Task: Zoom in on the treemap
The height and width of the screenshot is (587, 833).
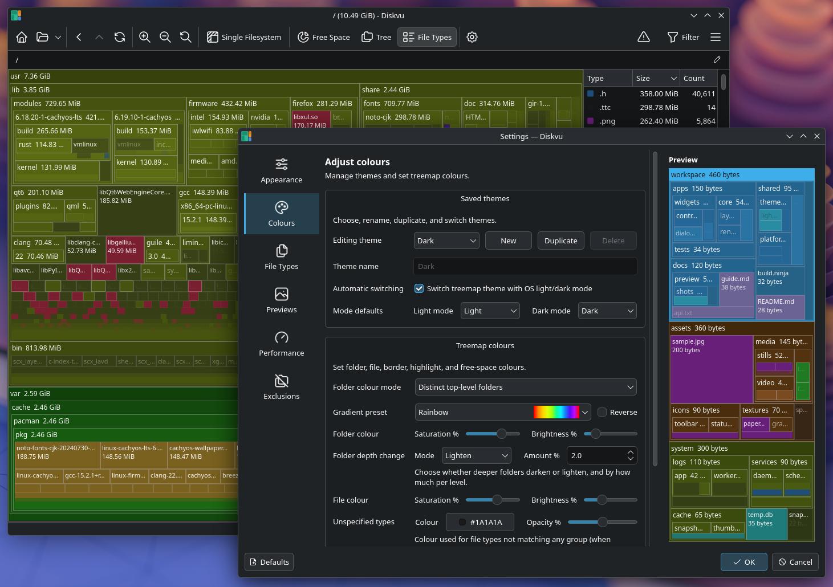Action: click(145, 37)
